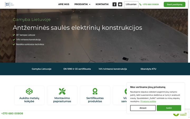The width and height of the screenshot is (190, 119).
Task: Click checkmark icon beside Nereikia sunkiosios technikos
Action: (14, 44)
